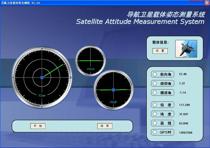The width and height of the screenshot is (210, 148).
Task: Select the 航向角 heading angle radio button
Action: pos(155,75)
